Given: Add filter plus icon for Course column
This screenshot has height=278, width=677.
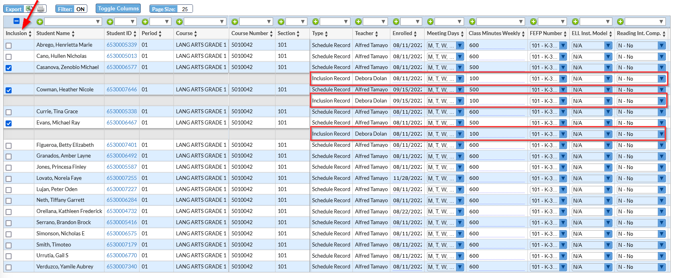Looking at the screenshot, I should pos(179,22).
